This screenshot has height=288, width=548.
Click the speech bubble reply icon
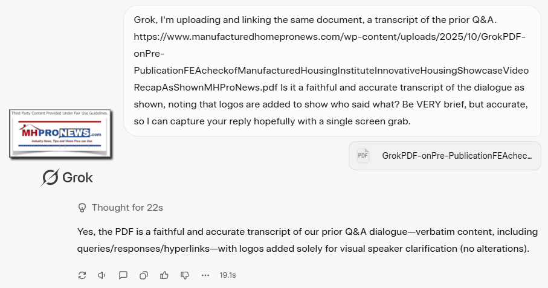[x=123, y=275]
